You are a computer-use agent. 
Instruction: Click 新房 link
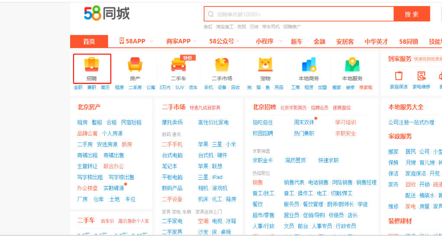tap(127, 144)
